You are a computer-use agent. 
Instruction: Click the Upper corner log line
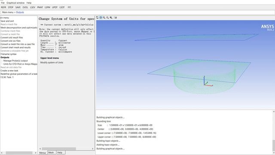[x=127, y=137]
